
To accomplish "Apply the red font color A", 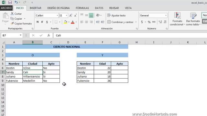I will pos(72,22).
